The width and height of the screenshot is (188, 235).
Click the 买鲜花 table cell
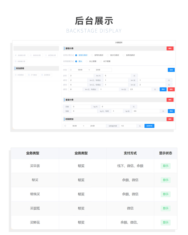pyautogui.click(x=35, y=222)
